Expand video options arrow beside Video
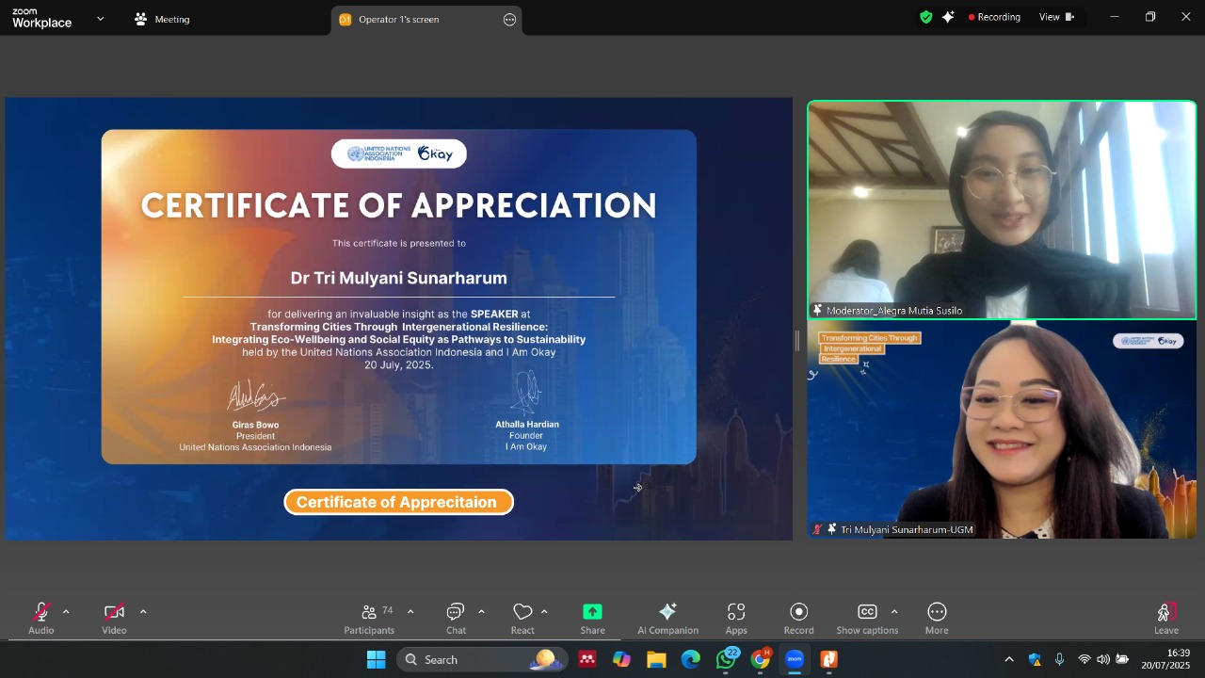1205x678 pixels. tap(143, 612)
